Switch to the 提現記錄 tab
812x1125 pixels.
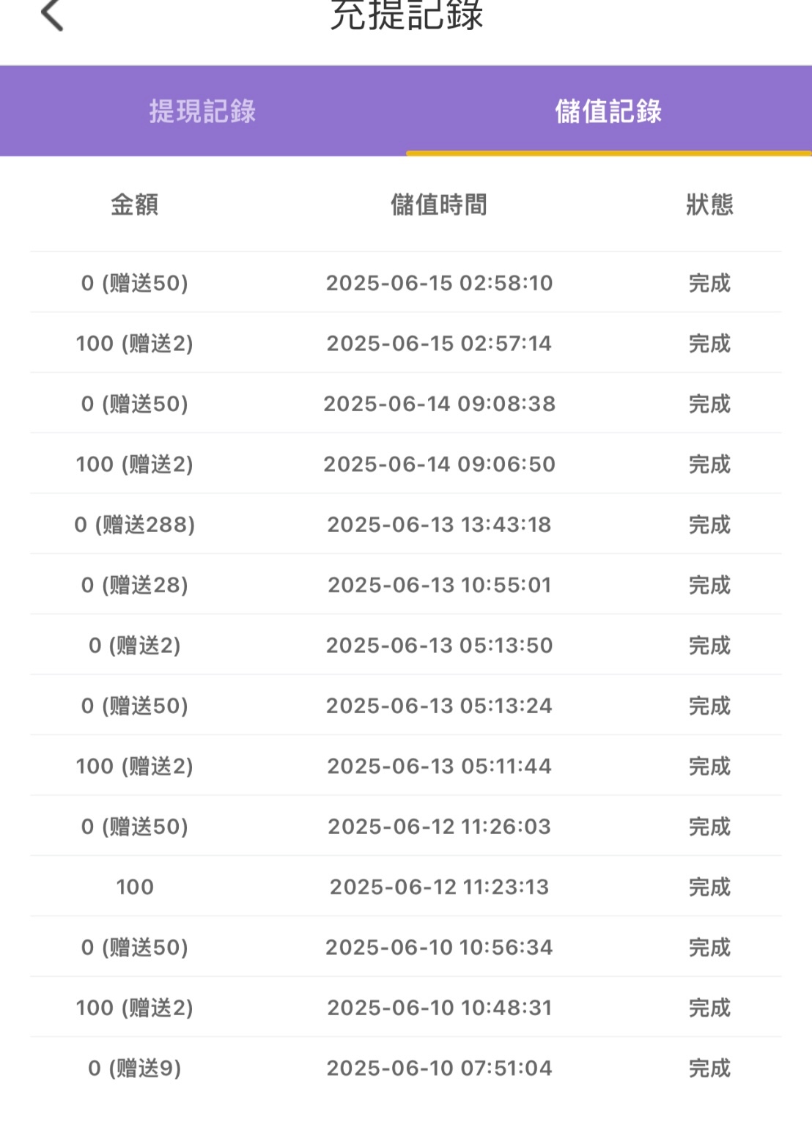click(202, 111)
